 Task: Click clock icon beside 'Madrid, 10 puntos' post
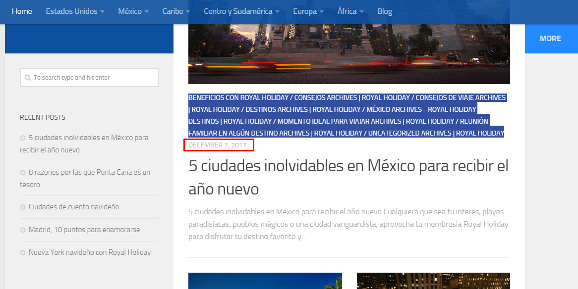click(x=23, y=230)
